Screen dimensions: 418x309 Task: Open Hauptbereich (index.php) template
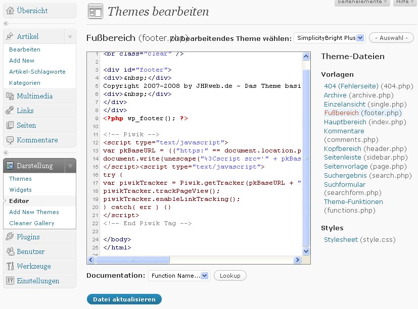pos(345,122)
